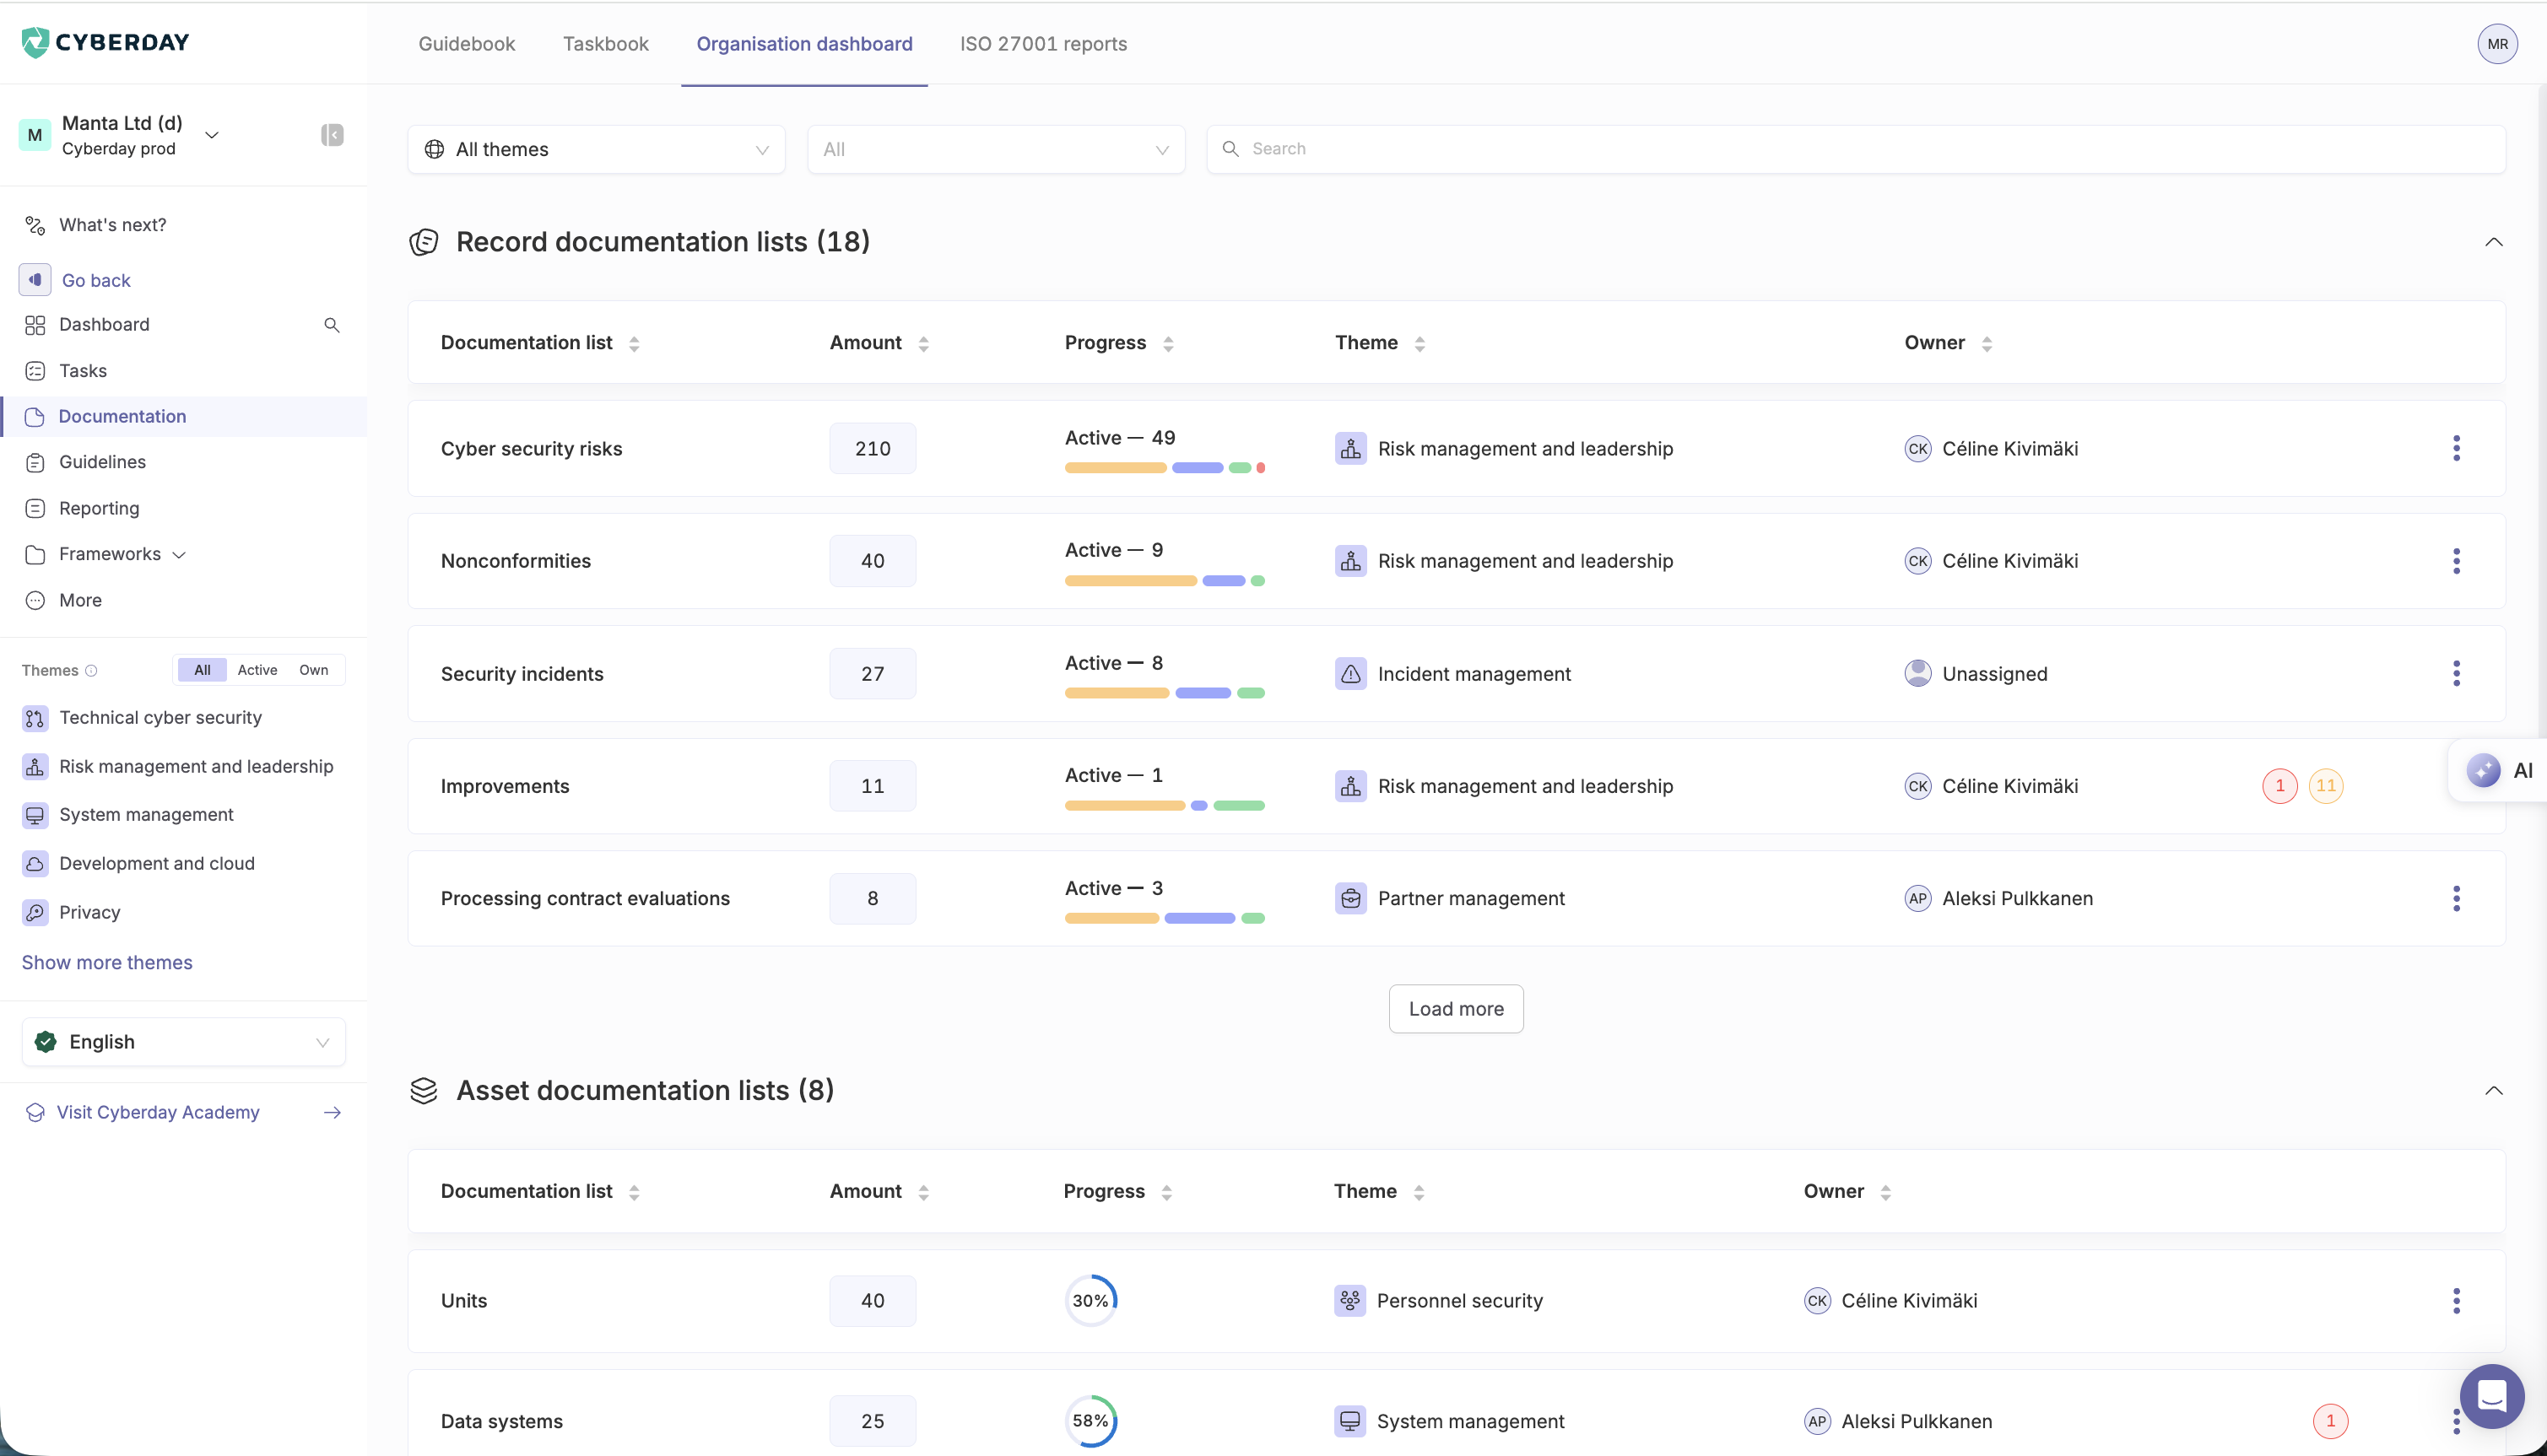Collapse the sidebar panel icon
Screen dimensions: 2547x1456
[x=333, y=135]
